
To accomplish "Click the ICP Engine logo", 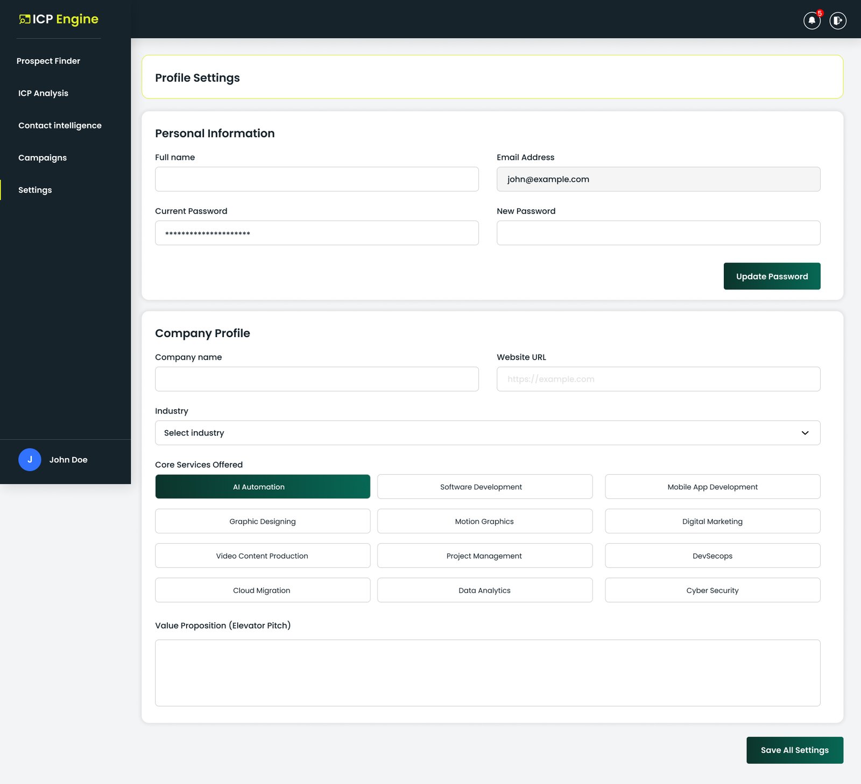I will pyautogui.click(x=59, y=19).
